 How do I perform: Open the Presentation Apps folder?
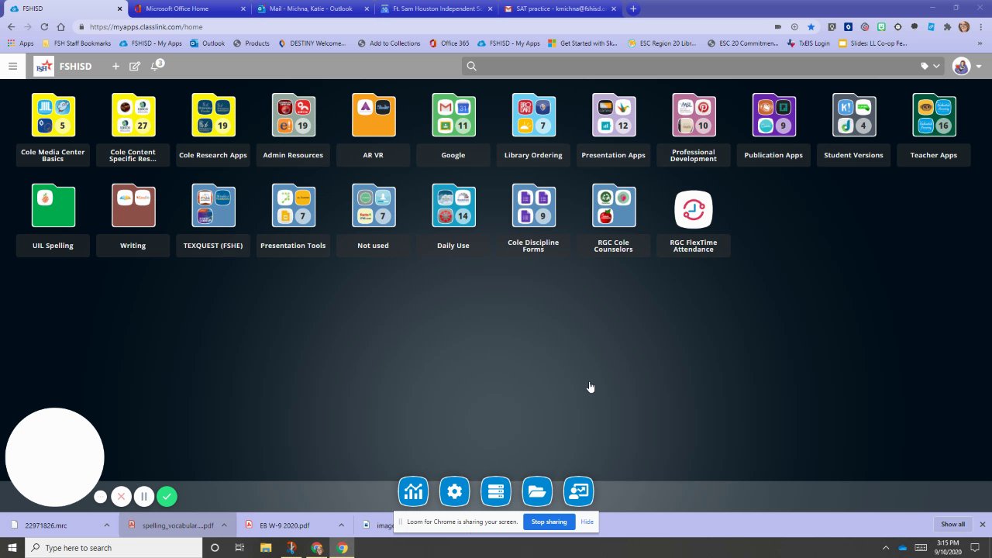pos(614,116)
